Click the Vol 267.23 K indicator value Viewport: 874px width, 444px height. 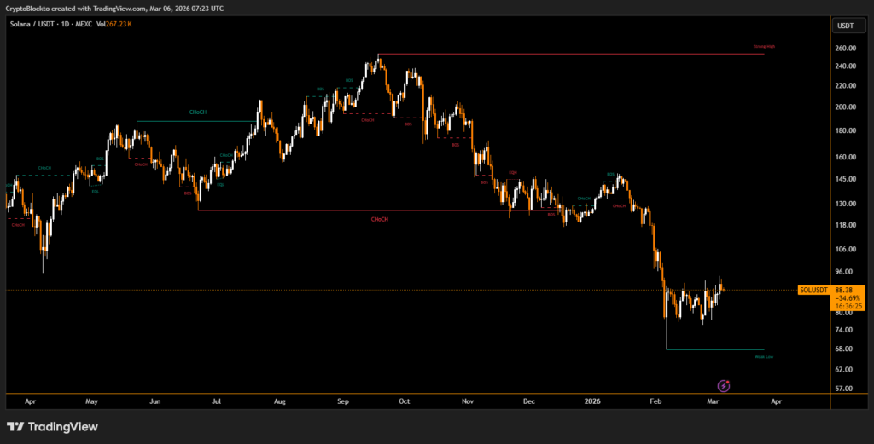click(115, 25)
